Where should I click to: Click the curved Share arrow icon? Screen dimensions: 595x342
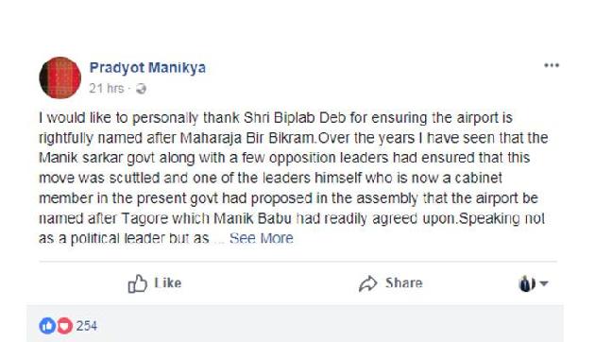click(367, 283)
